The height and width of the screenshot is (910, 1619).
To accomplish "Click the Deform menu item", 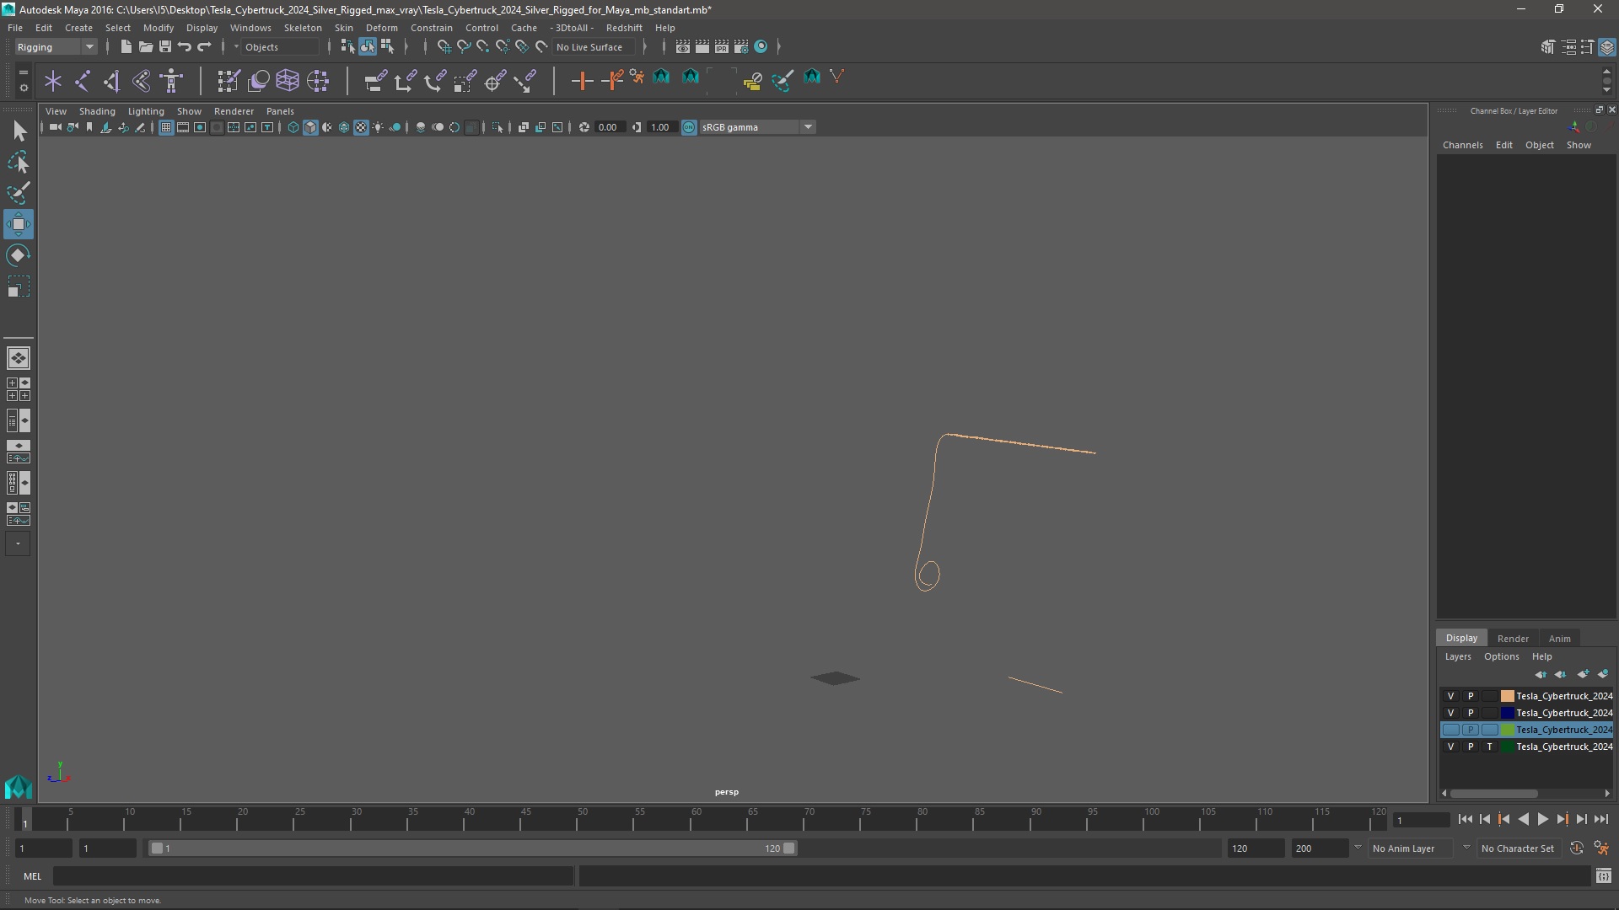I will tap(381, 27).
